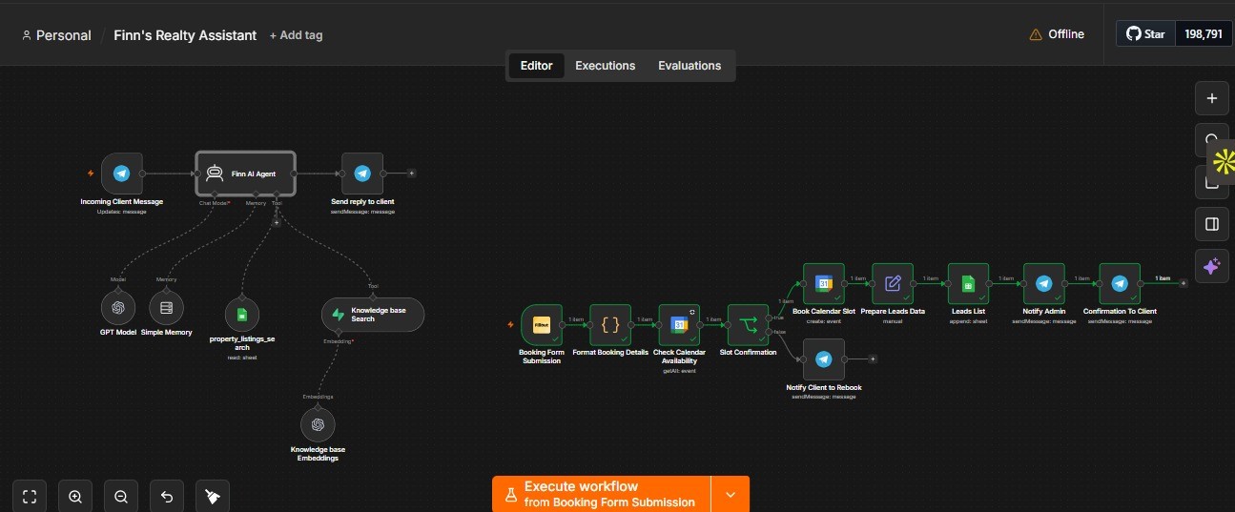
Task: Click the reset zoom arrow button
Action: point(167,496)
